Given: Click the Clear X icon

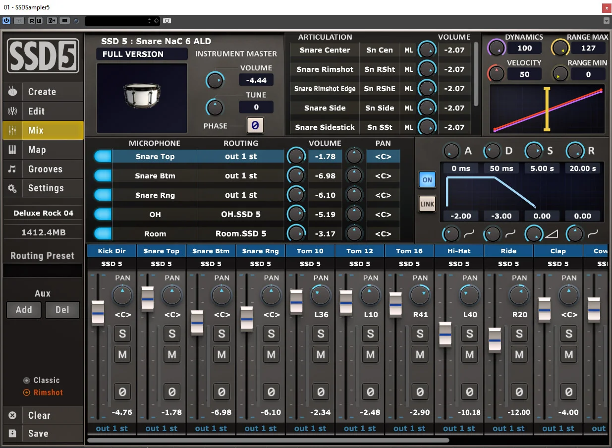Looking at the screenshot, I should pos(12,415).
